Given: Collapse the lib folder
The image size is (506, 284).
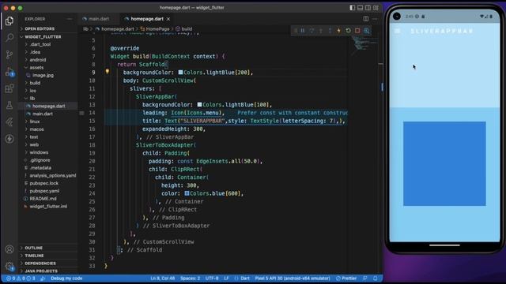Looking at the screenshot, I should (32, 98).
